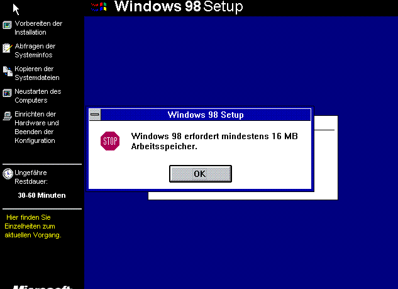Image resolution: width=398 pixels, height=289 pixels.
Task: Click the 'Kopieren der Systemdateien' text
Action: coord(37,73)
